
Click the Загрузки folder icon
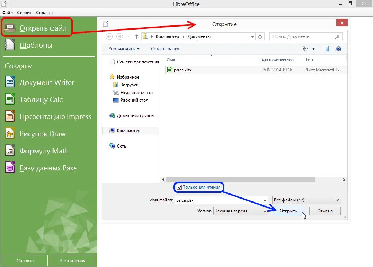click(x=116, y=85)
